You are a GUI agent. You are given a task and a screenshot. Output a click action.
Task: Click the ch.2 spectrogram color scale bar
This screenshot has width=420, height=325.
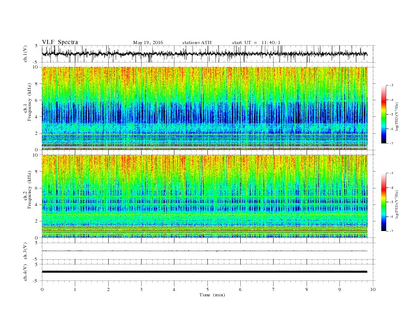[x=383, y=202]
